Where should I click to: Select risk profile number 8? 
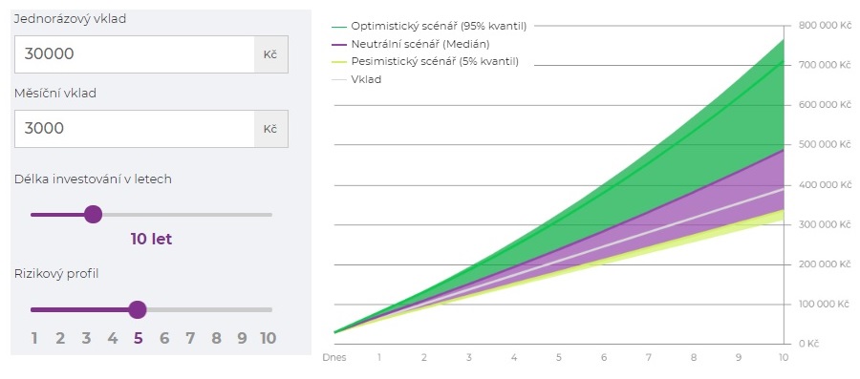pos(216,339)
